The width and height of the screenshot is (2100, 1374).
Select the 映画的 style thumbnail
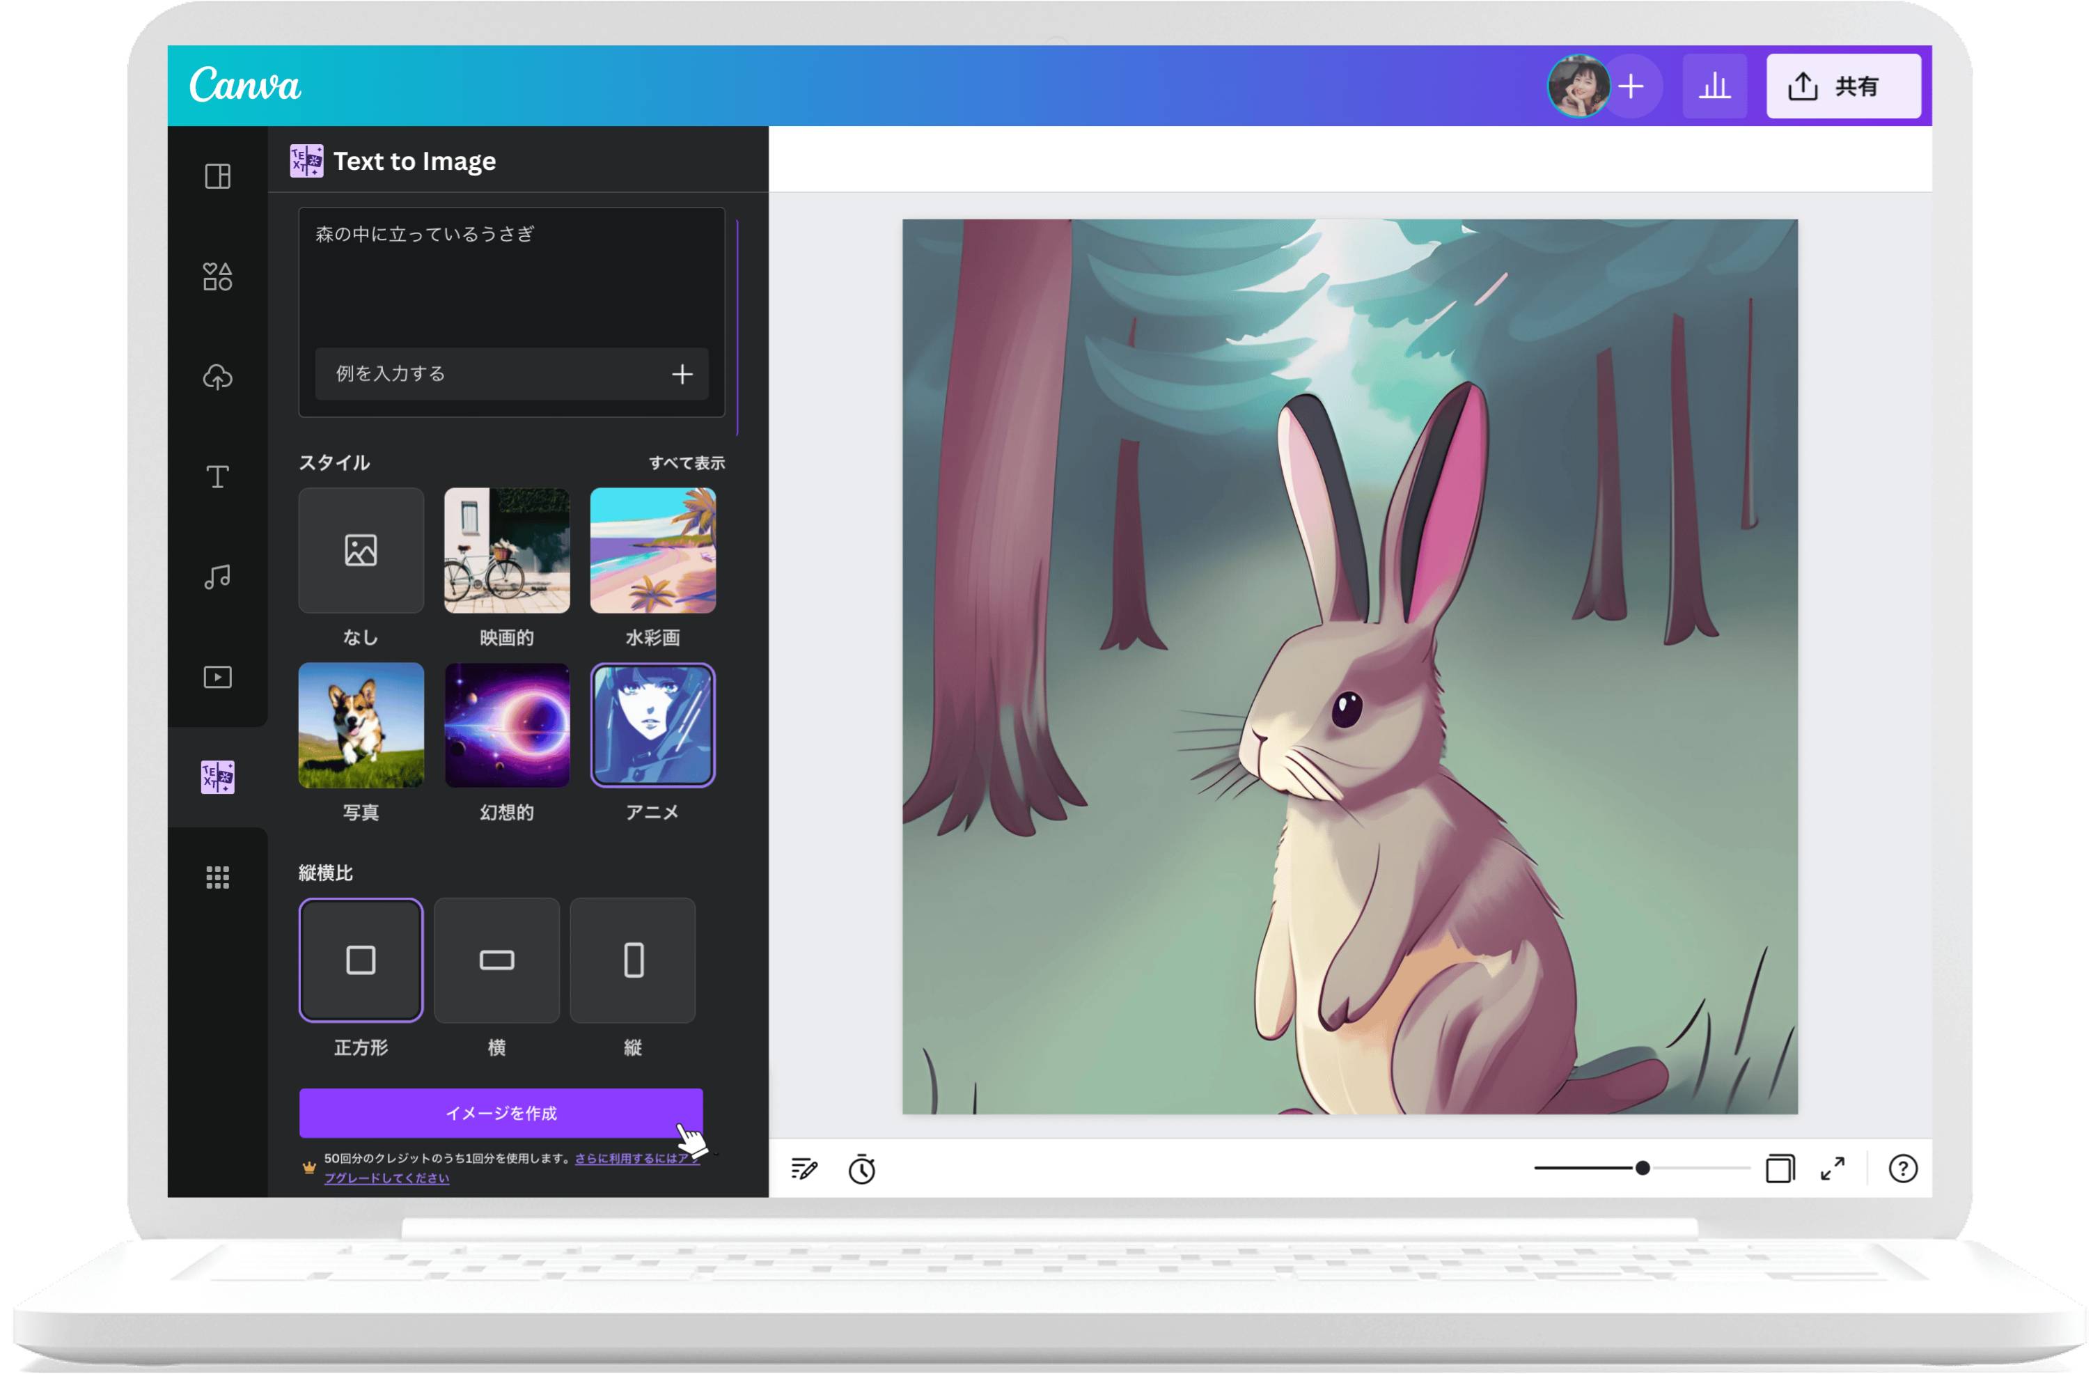[508, 551]
